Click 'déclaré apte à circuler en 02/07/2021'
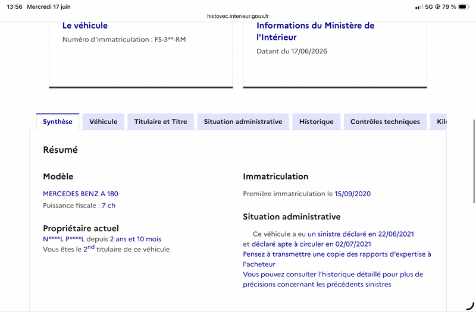This screenshot has width=476, height=312. (x=311, y=244)
